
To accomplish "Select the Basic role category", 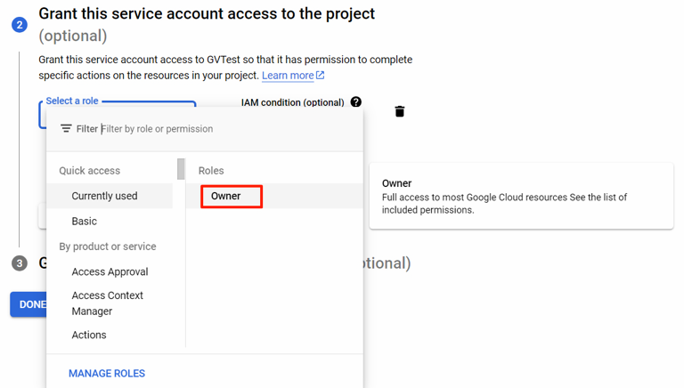I will tap(85, 221).
